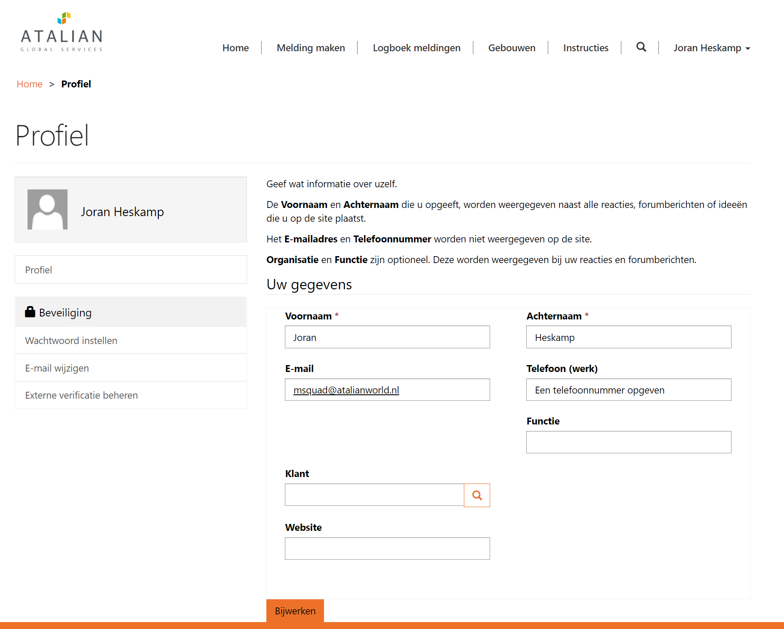Select Instructies in the navigation bar
This screenshot has height=629, width=784.
585,48
